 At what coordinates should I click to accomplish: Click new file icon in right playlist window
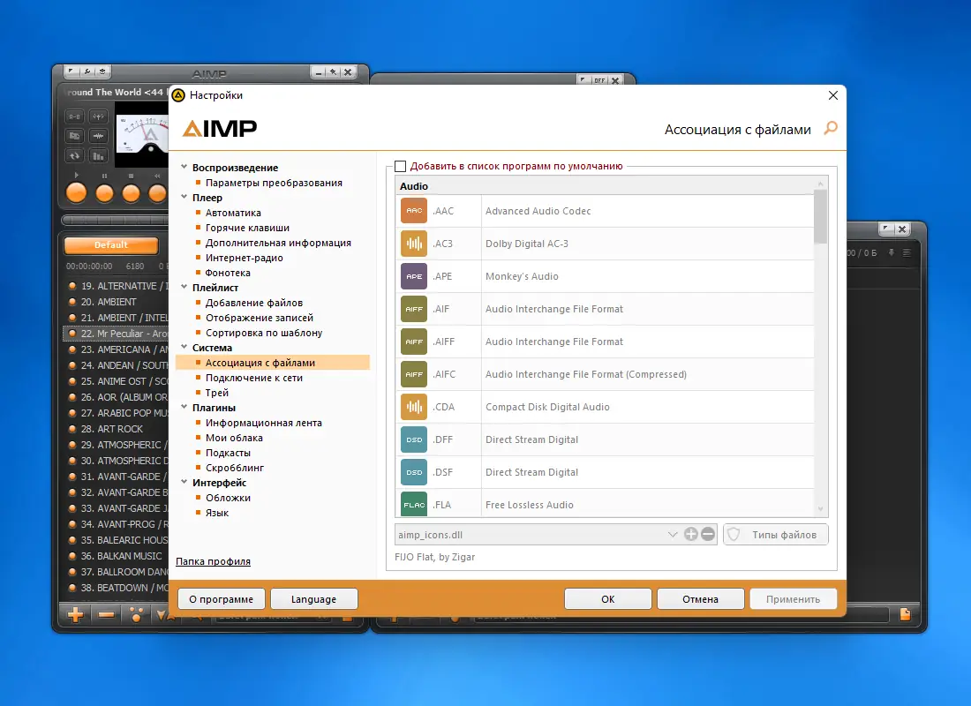[905, 614]
